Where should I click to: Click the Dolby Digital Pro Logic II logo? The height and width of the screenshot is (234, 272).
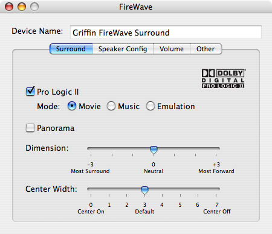(x=224, y=78)
